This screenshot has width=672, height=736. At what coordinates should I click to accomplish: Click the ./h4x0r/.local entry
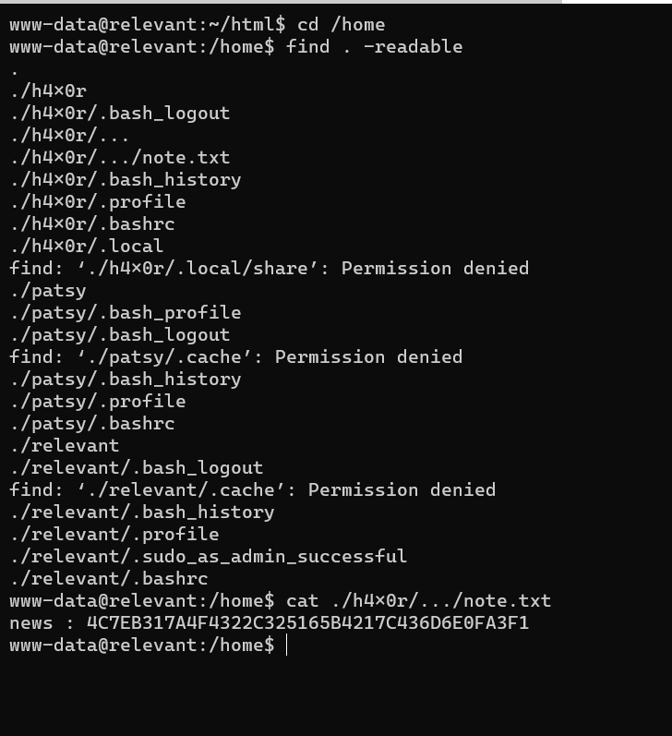point(87,247)
